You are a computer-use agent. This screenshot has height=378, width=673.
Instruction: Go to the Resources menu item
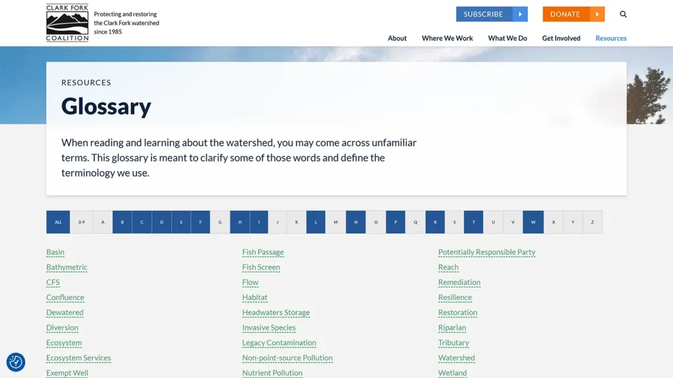611,38
